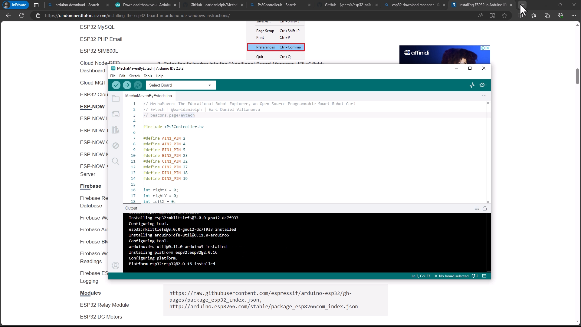Viewport: 581px width, 327px height.
Task: Click the browser Back arrow
Action: 8,15
